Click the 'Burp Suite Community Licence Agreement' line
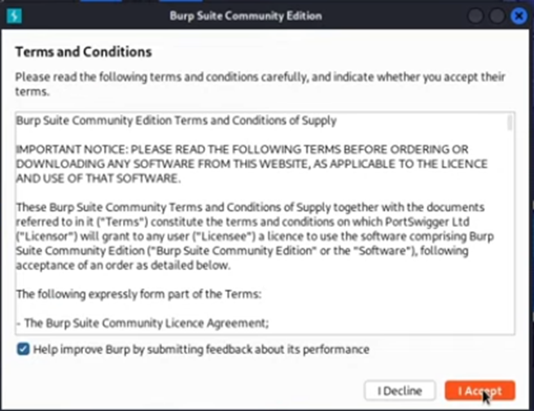The height and width of the screenshot is (411, 534). [142, 323]
